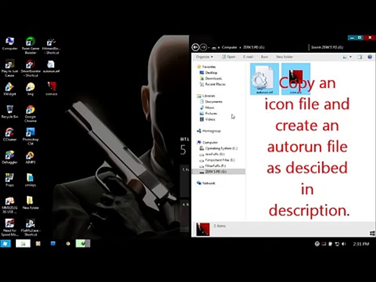This screenshot has width=376, height=282.
Task: Click ZERK'S PD (G:) in the address breadcrumb
Action: 254,47
